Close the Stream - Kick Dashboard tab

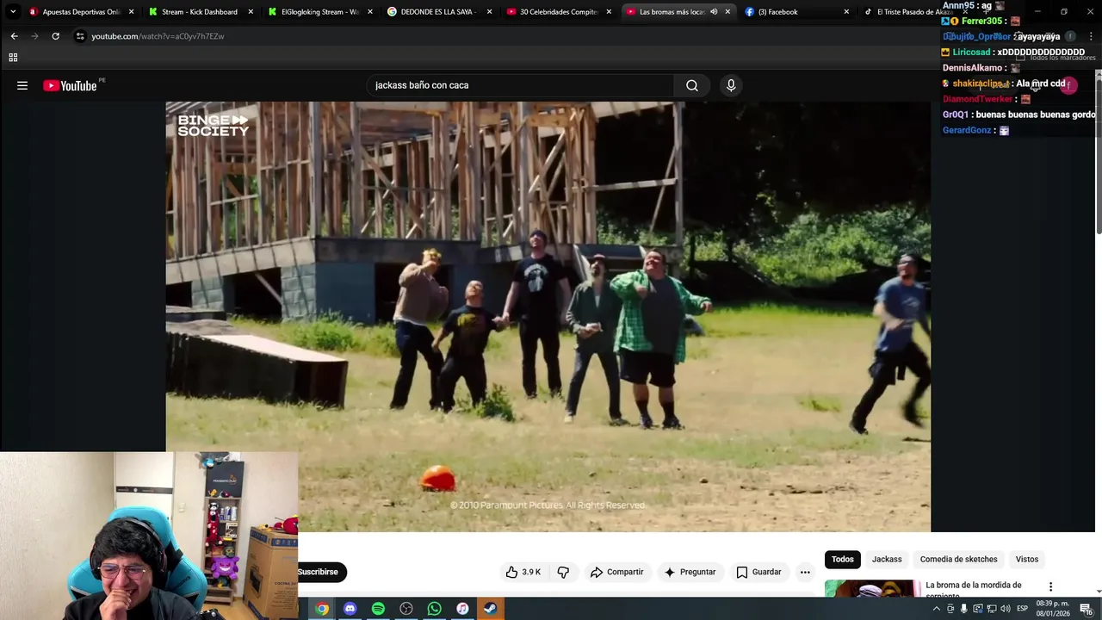(251, 12)
